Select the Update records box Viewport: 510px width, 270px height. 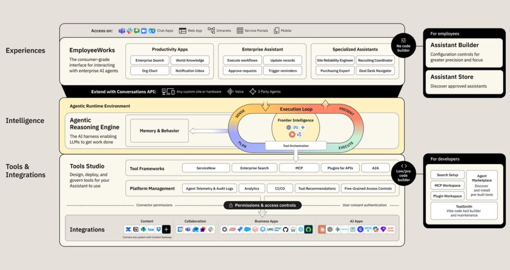pos(283,60)
